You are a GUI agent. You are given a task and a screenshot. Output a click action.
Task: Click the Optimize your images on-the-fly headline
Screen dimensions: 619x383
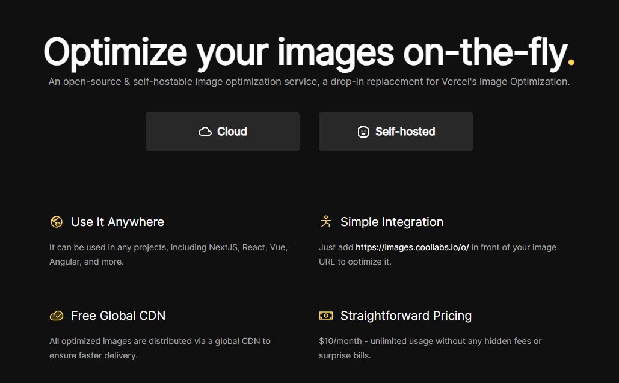[x=309, y=52]
